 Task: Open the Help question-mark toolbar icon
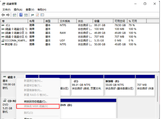(x=21, y=15)
